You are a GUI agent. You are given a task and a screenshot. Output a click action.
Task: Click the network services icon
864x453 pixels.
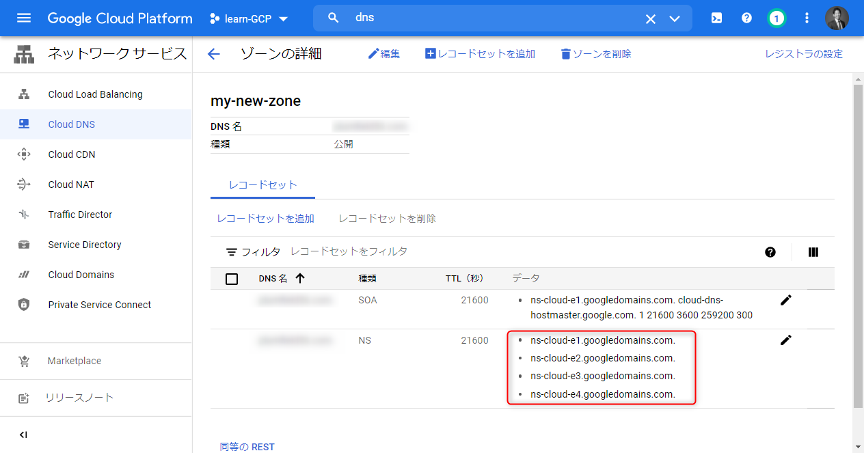24,54
